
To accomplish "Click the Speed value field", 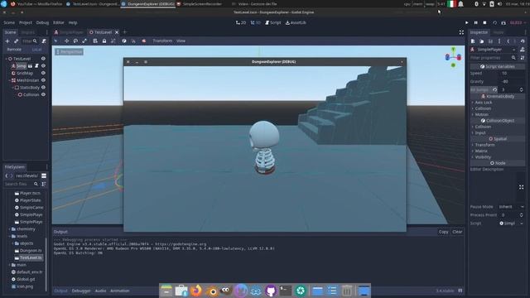I will [512, 74].
